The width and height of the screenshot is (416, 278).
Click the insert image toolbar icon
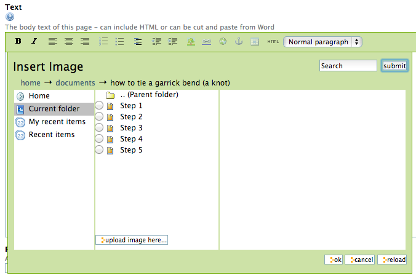(191, 41)
